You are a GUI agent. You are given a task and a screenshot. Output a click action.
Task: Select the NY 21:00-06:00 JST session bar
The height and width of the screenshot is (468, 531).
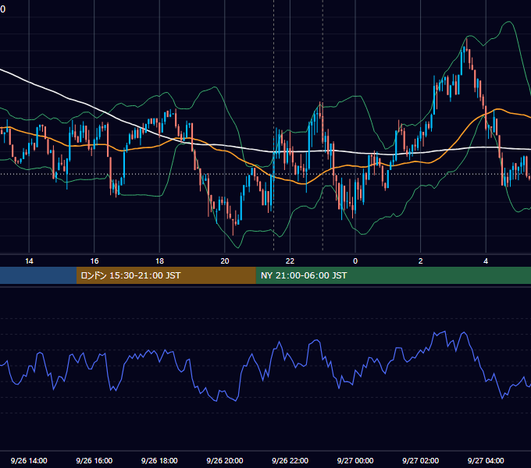(393, 275)
